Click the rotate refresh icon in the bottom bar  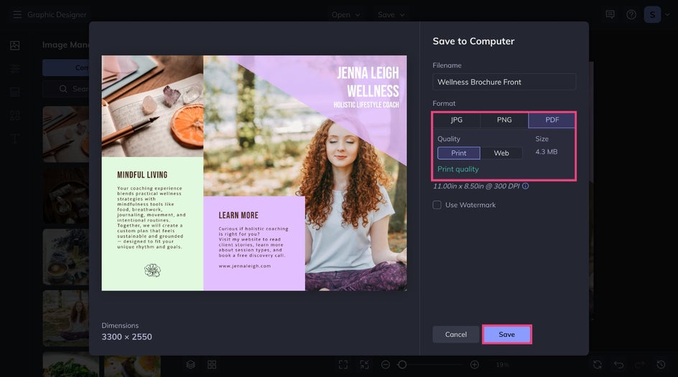tap(598, 365)
